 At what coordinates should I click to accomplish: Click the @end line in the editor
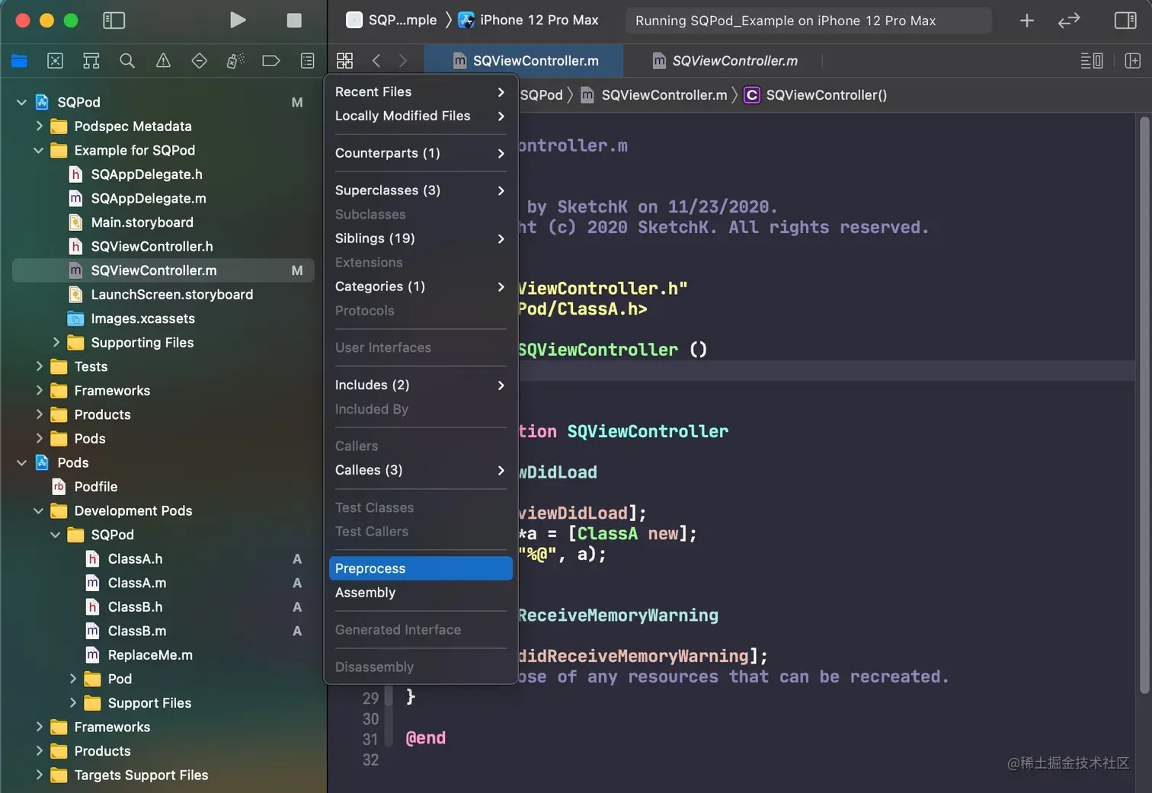tap(425, 738)
